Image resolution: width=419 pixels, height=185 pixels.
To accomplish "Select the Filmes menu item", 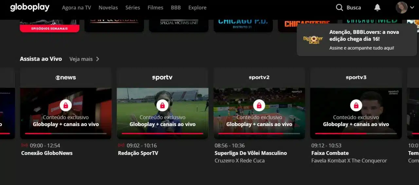I will (155, 7).
